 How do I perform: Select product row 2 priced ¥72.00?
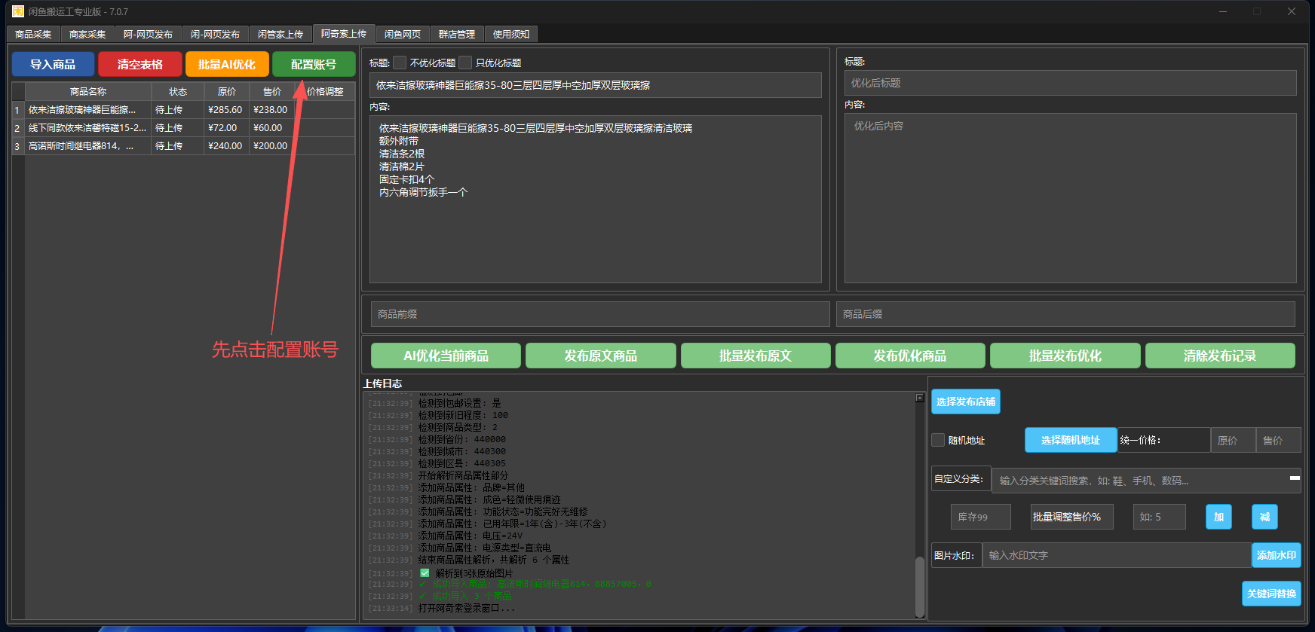(87, 128)
